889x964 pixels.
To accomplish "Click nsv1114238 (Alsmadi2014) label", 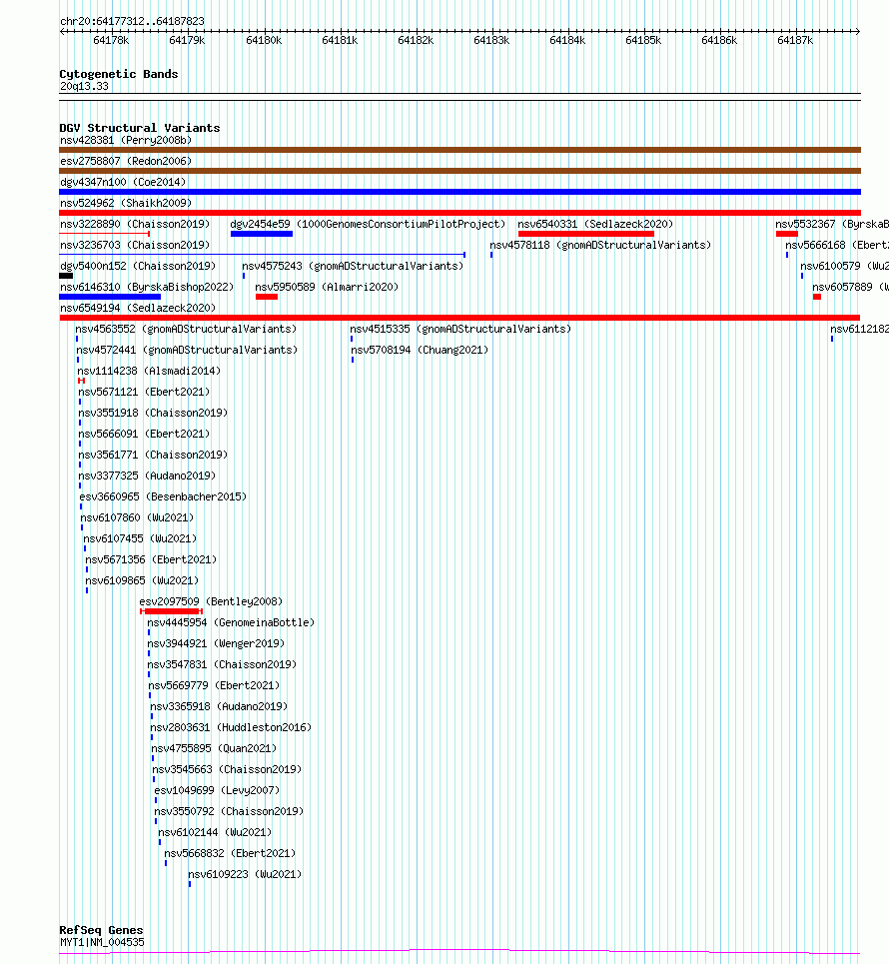I will (x=149, y=371).
